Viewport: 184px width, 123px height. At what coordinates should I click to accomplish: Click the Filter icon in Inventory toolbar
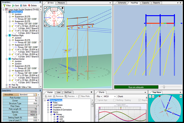click(4, 5)
